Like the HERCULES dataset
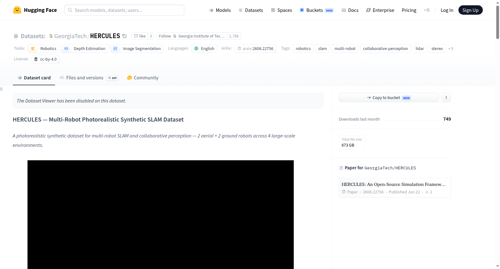 pyautogui.click(x=140, y=36)
